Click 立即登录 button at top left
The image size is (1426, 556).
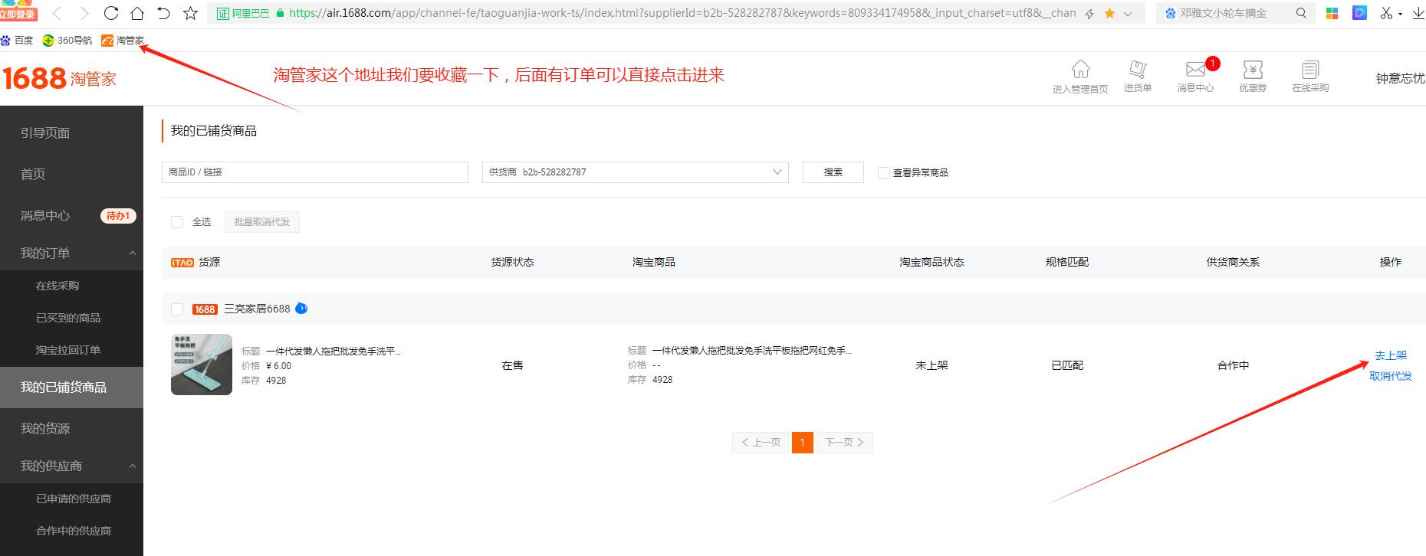[18, 15]
